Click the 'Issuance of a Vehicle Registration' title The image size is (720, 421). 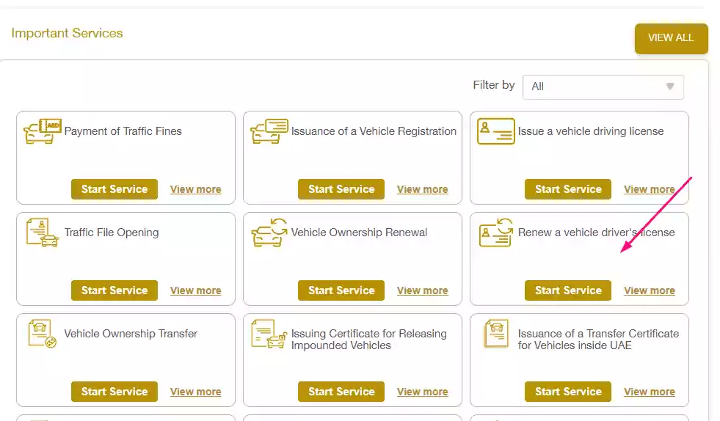tap(374, 131)
